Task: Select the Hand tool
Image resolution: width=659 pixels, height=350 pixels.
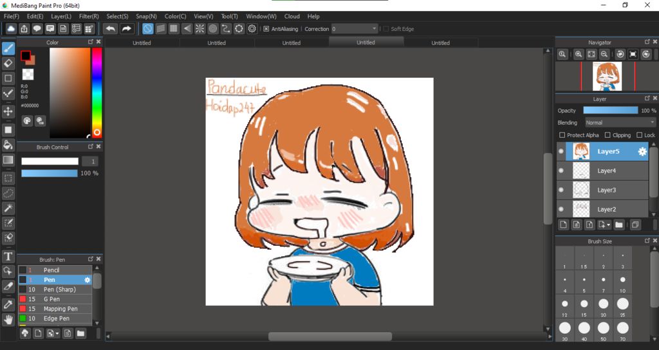Action: coord(8,320)
